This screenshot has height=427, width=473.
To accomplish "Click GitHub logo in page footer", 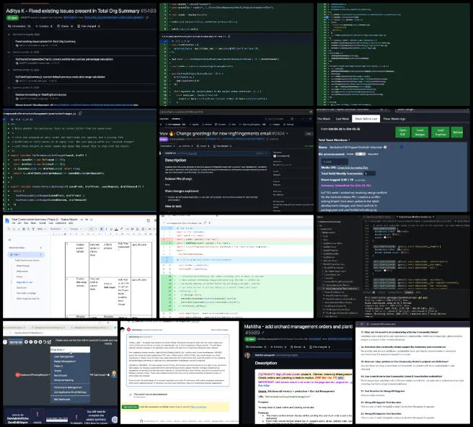I will (x=141, y=421).
